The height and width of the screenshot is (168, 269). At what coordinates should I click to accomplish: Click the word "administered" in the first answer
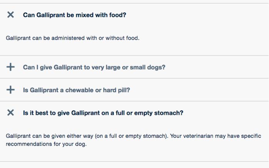click(60, 38)
